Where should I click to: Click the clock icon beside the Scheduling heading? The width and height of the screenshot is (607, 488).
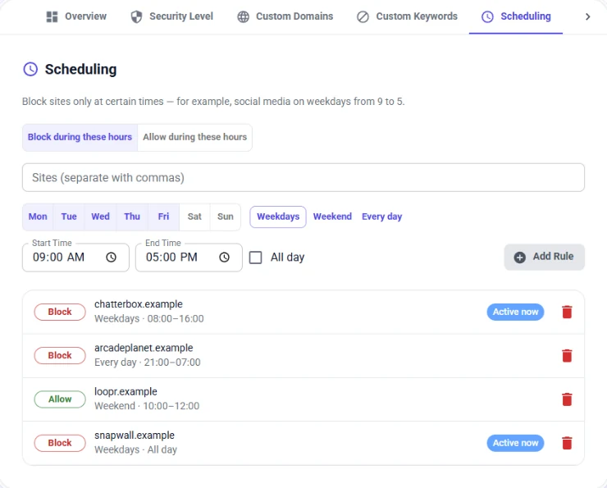(30, 69)
